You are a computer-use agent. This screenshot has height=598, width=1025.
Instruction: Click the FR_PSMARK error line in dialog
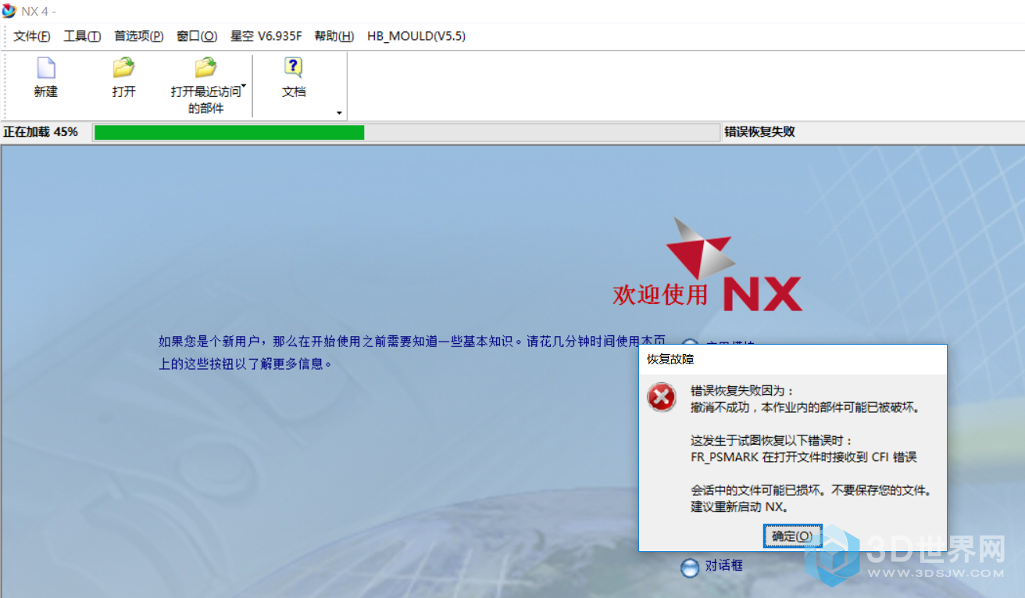point(804,457)
